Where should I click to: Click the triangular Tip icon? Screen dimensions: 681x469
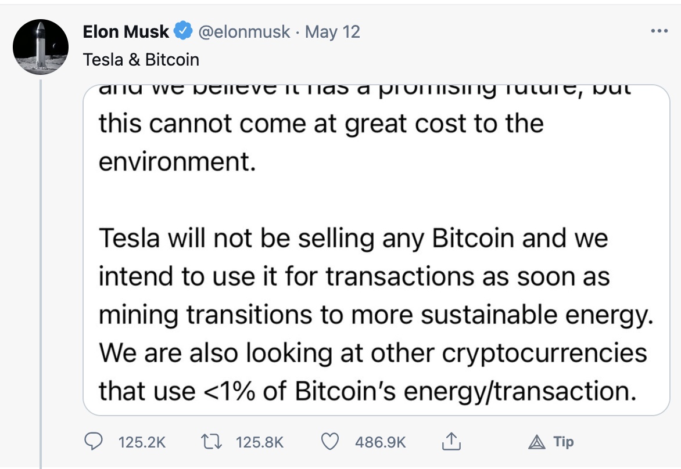click(x=536, y=442)
